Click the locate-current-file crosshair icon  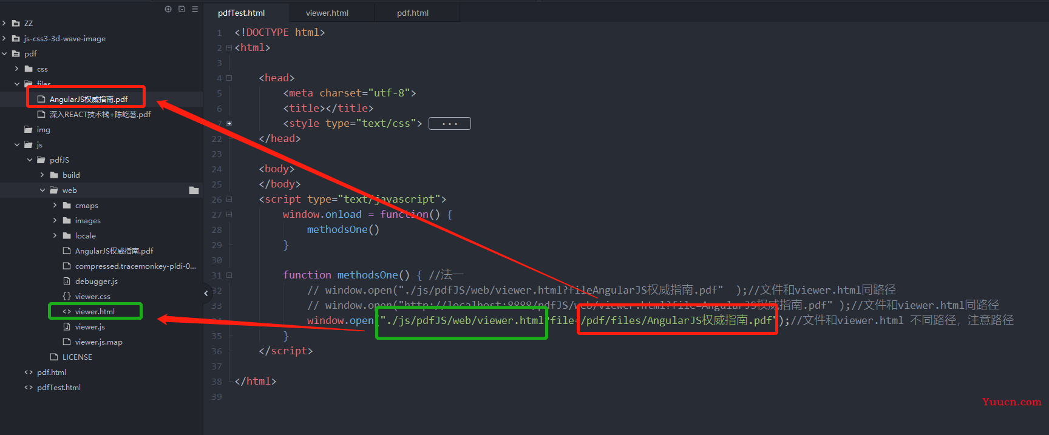coord(168,9)
